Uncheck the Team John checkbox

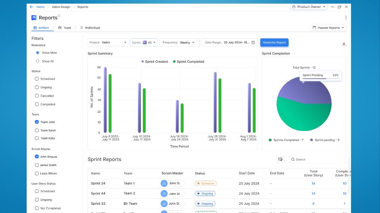[x=37, y=122]
